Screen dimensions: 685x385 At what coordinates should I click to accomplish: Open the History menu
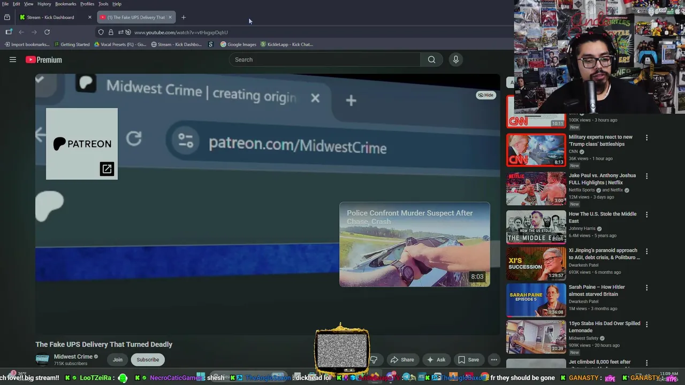point(44,4)
